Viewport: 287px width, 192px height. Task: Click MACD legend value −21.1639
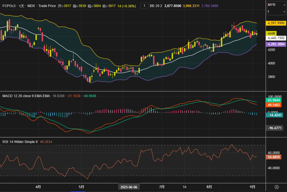tap(73, 96)
